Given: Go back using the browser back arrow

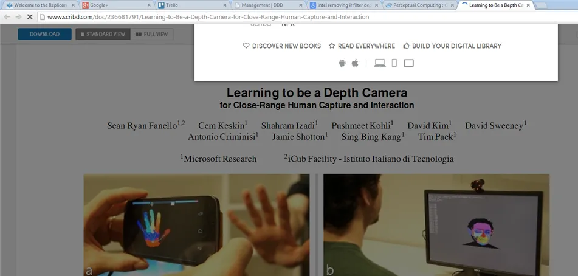Looking at the screenshot, I should pos(7,17).
